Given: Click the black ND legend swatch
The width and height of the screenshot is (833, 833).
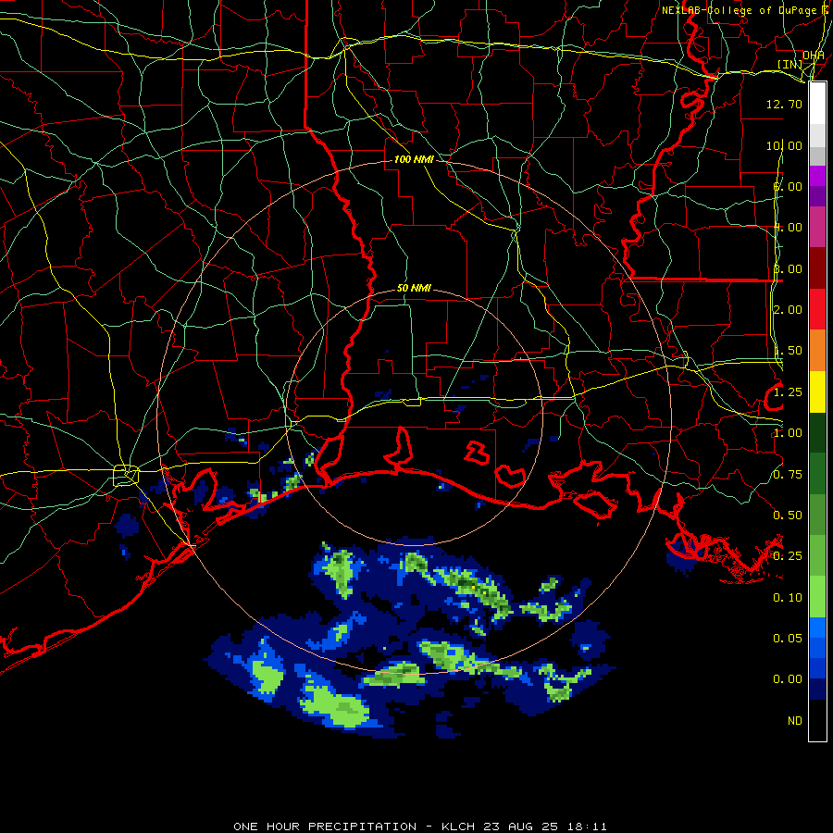Looking at the screenshot, I should click(817, 720).
